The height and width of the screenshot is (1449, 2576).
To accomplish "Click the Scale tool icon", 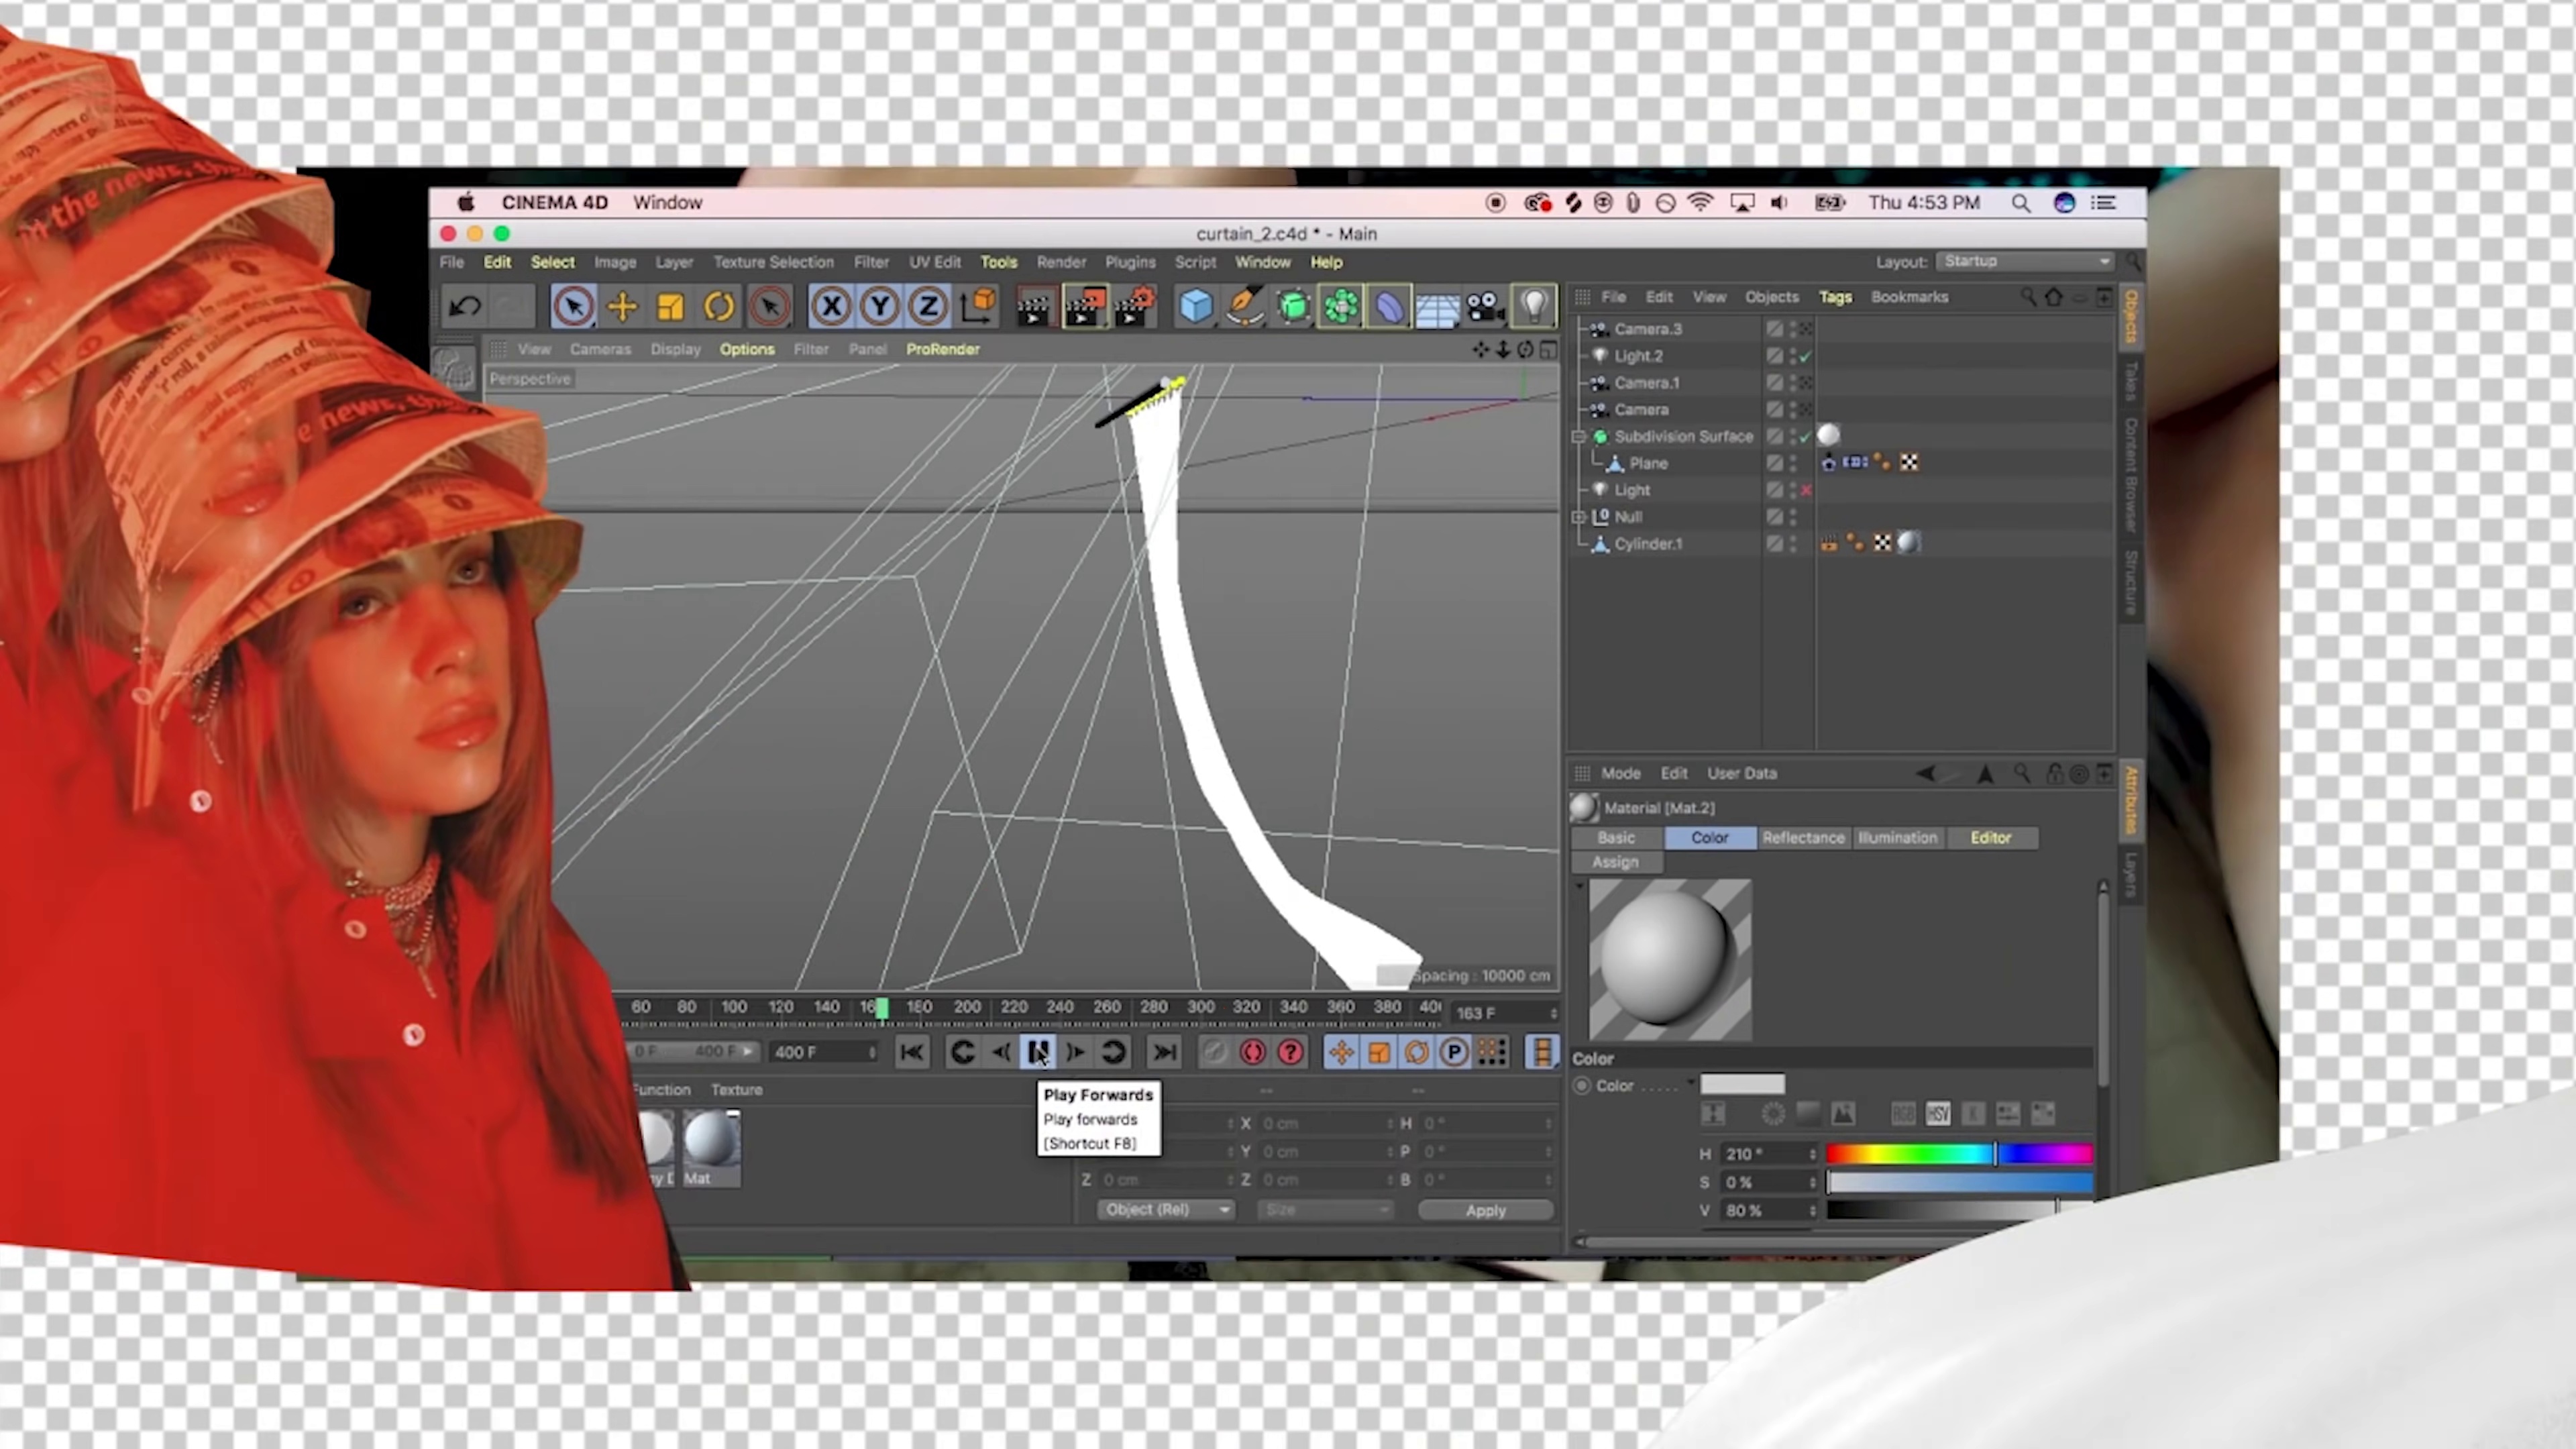I will [x=670, y=307].
